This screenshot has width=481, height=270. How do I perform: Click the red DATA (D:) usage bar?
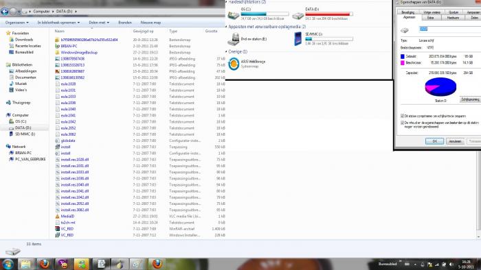tap(329, 14)
